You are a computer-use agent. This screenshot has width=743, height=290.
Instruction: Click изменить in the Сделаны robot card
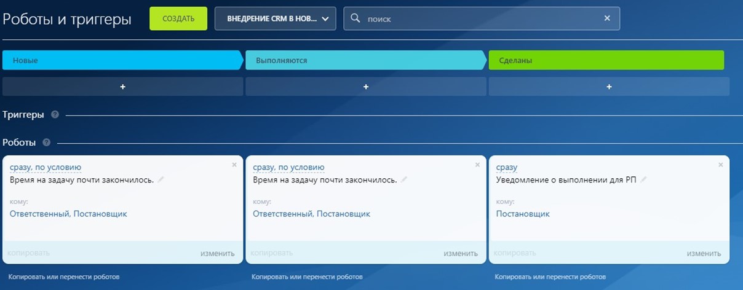coord(704,253)
